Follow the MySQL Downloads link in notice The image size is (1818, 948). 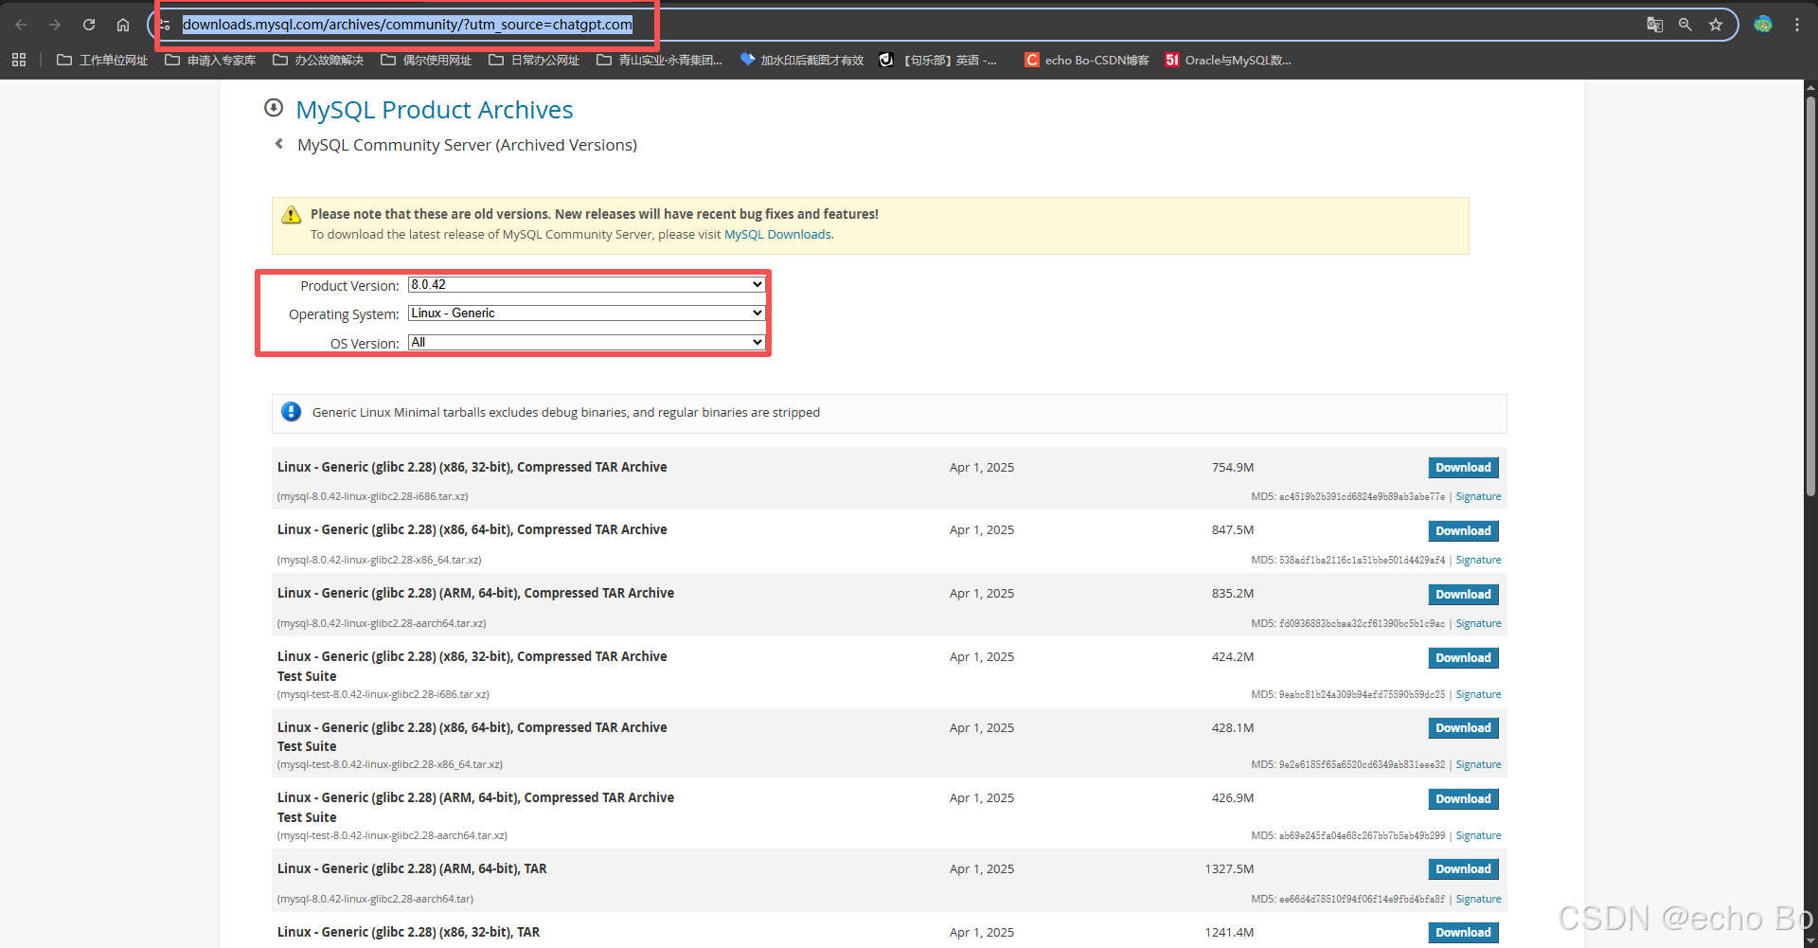pyautogui.click(x=777, y=234)
